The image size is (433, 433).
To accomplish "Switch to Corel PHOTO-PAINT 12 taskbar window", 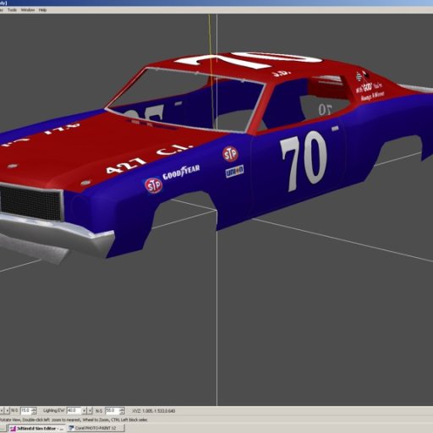I will tap(96, 428).
